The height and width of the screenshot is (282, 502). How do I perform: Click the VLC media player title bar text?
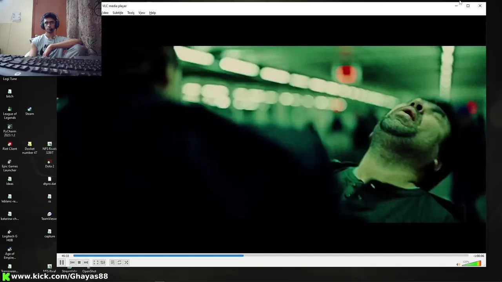tap(115, 6)
